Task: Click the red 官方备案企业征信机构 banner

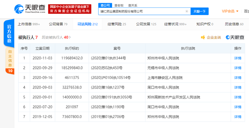Action: 70,9
